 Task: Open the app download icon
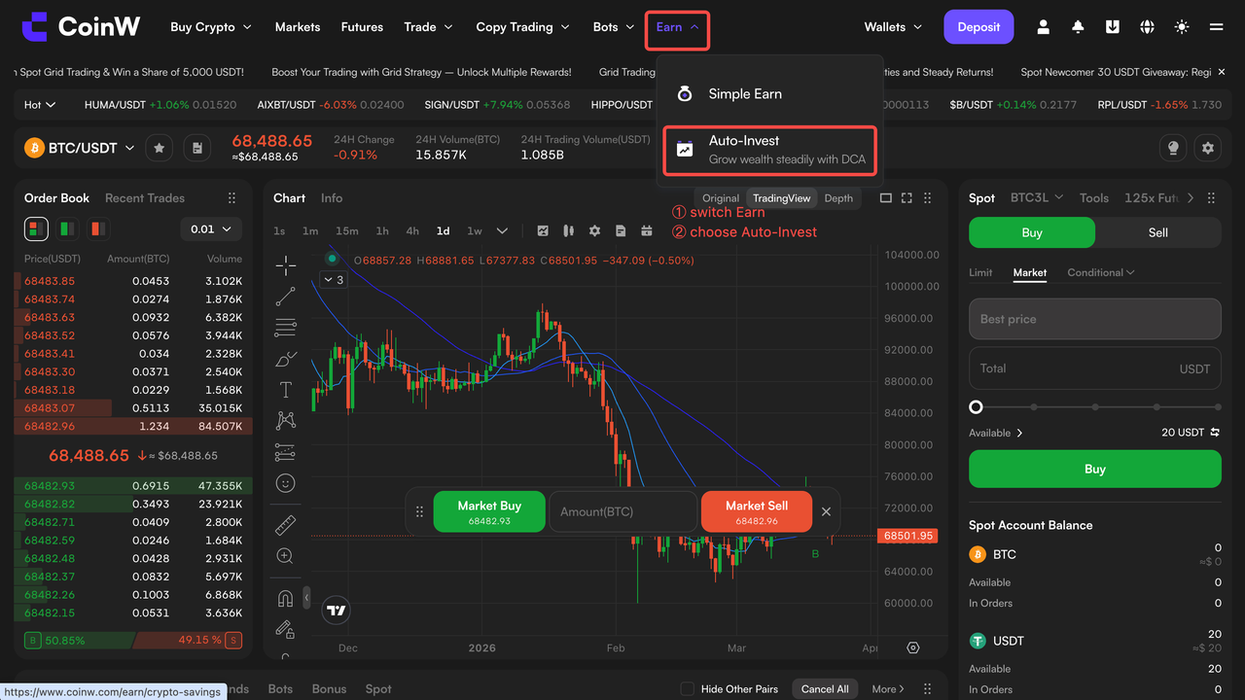(x=1113, y=27)
